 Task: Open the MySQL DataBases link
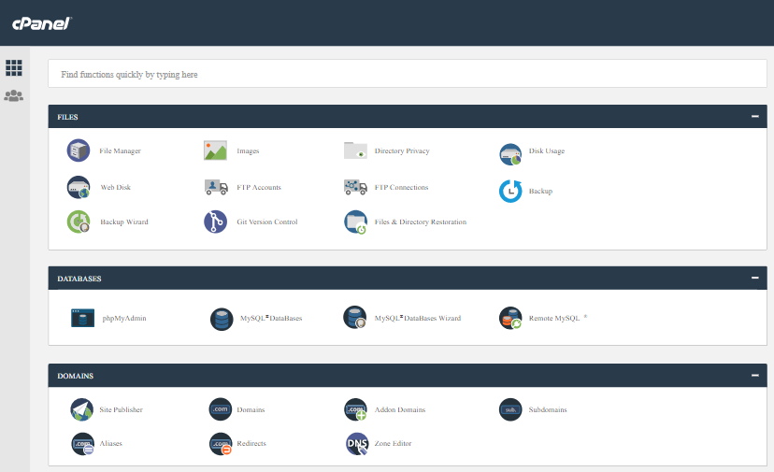pos(271,319)
